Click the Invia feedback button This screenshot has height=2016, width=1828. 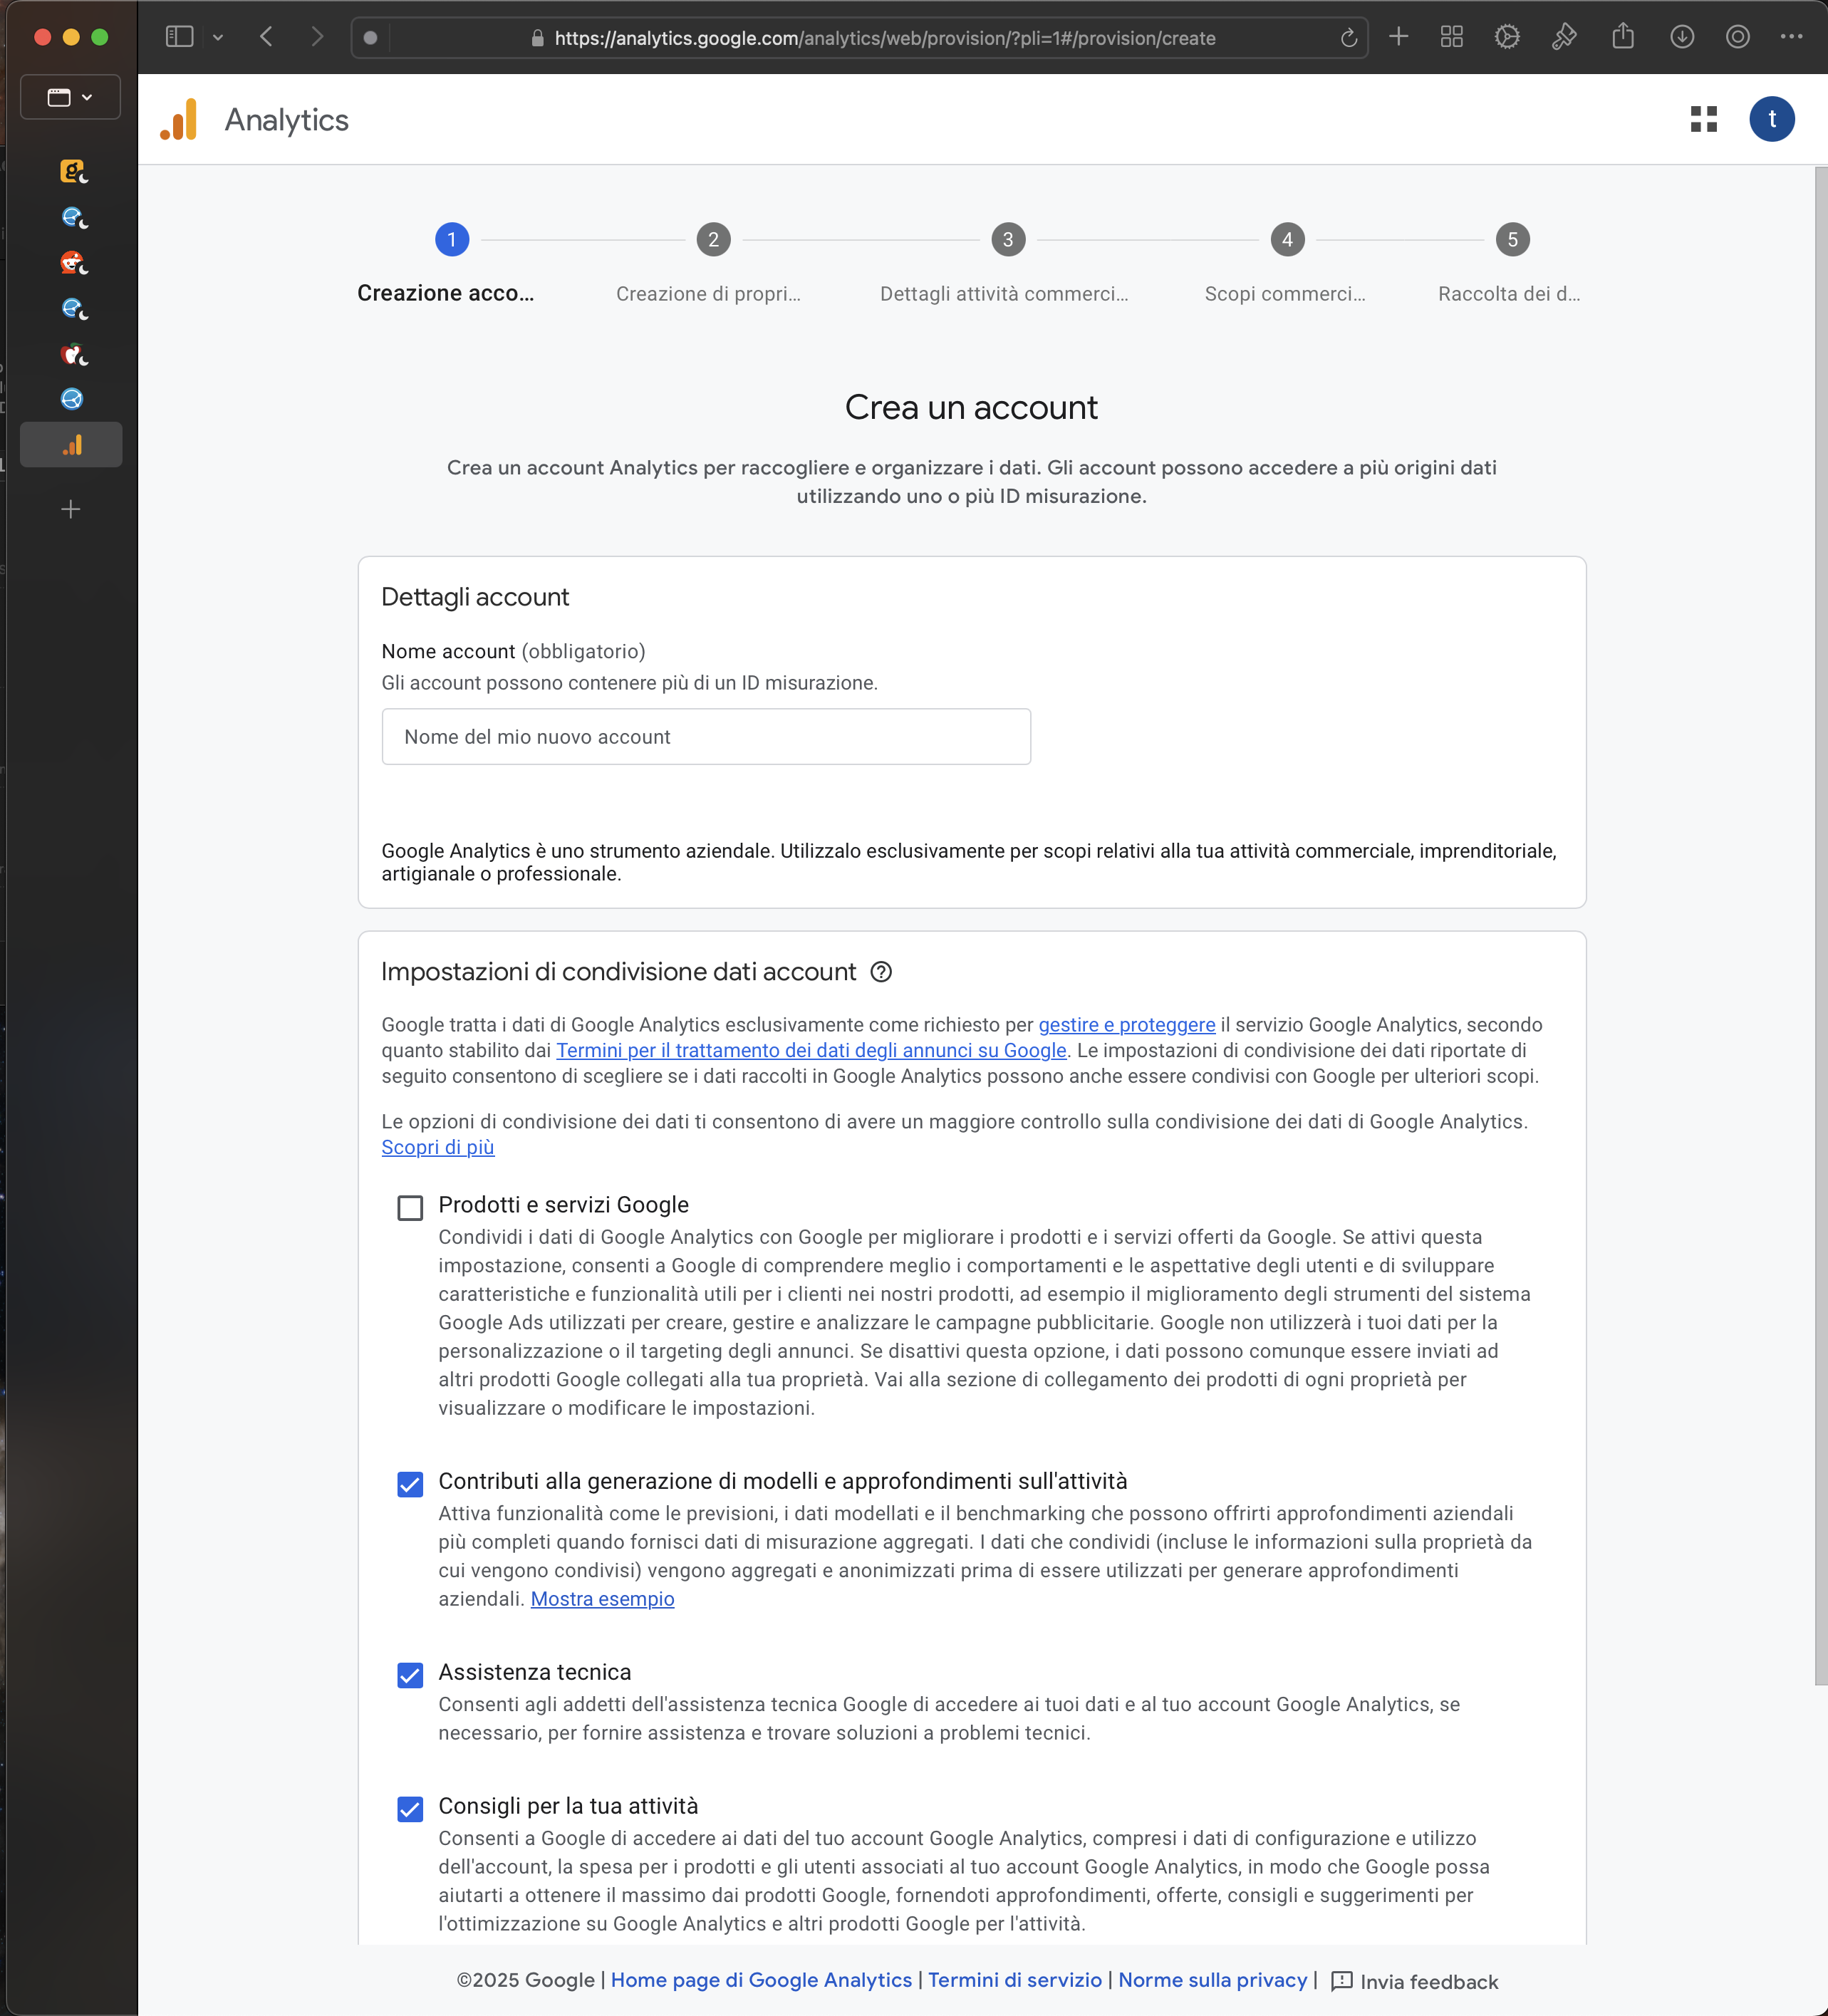point(1414,1982)
